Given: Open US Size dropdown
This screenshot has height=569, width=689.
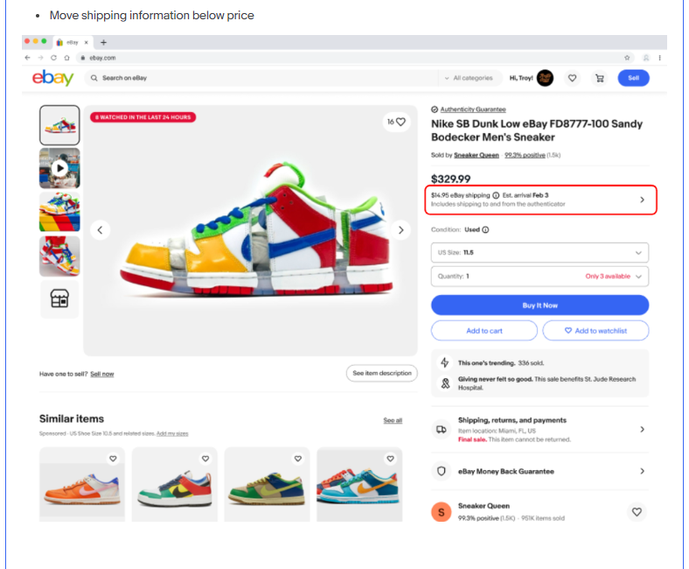Looking at the screenshot, I should pos(539,253).
